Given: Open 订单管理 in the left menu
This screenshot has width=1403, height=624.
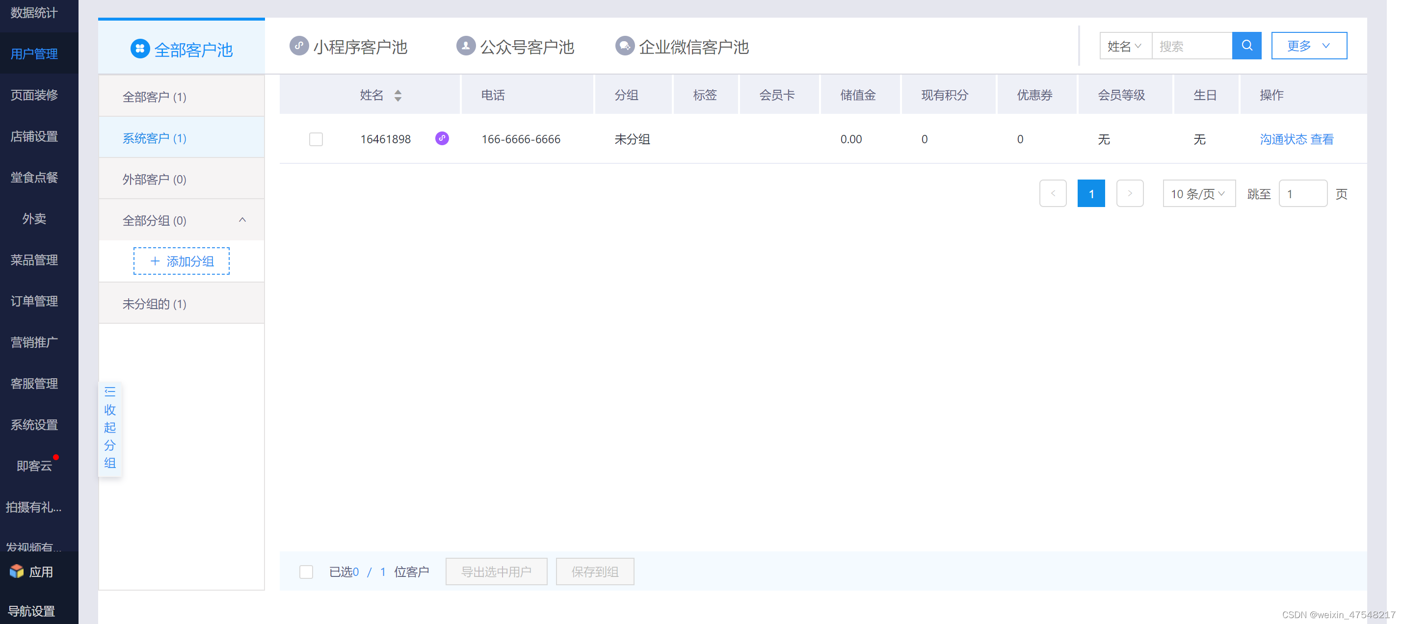Looking at the screenshot, I should tap(34, 301).
